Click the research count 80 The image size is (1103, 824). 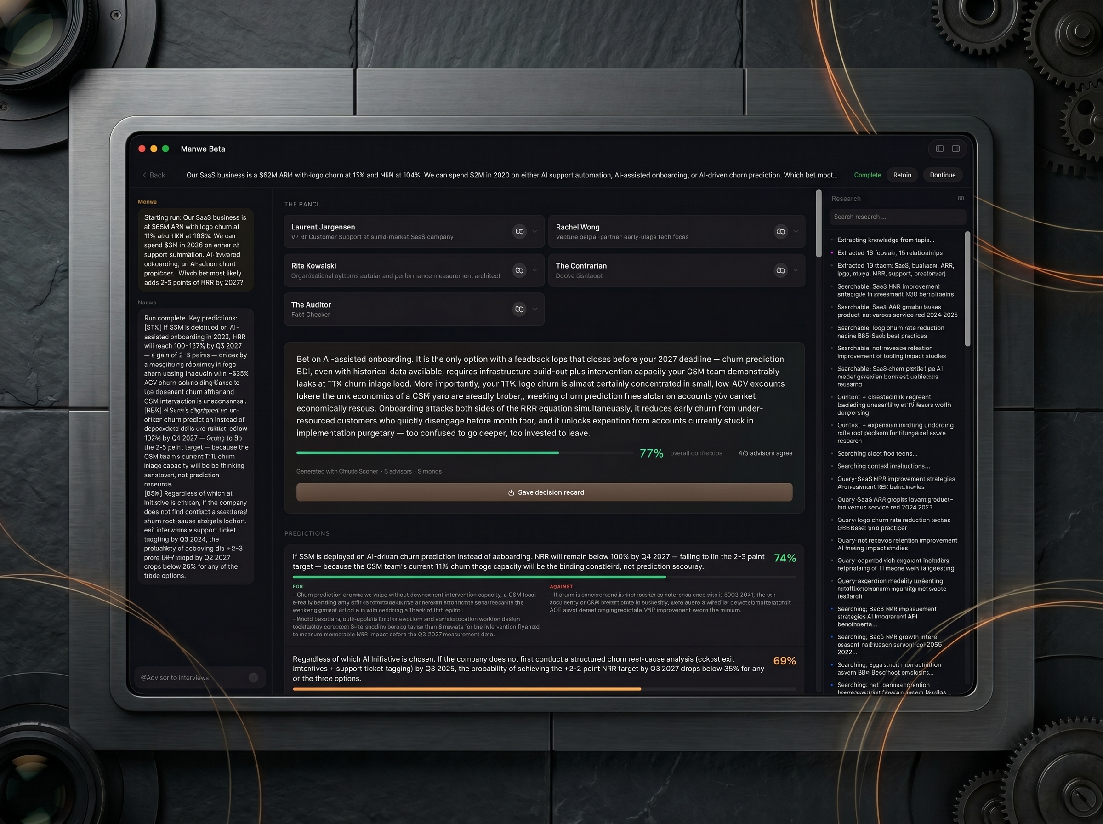tap(961, 199)
